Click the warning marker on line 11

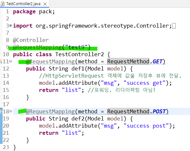click(1, 61)
